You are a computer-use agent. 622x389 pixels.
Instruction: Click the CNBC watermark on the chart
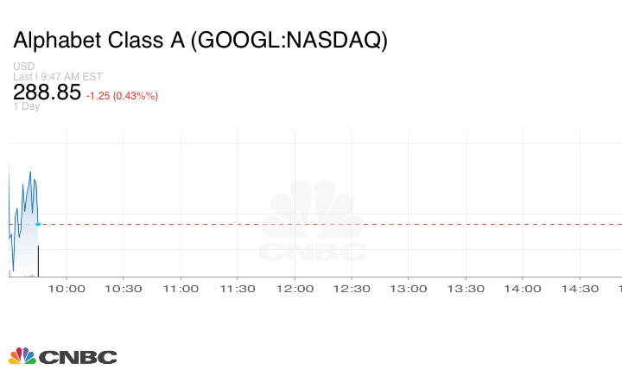click(x=313, y=223)
